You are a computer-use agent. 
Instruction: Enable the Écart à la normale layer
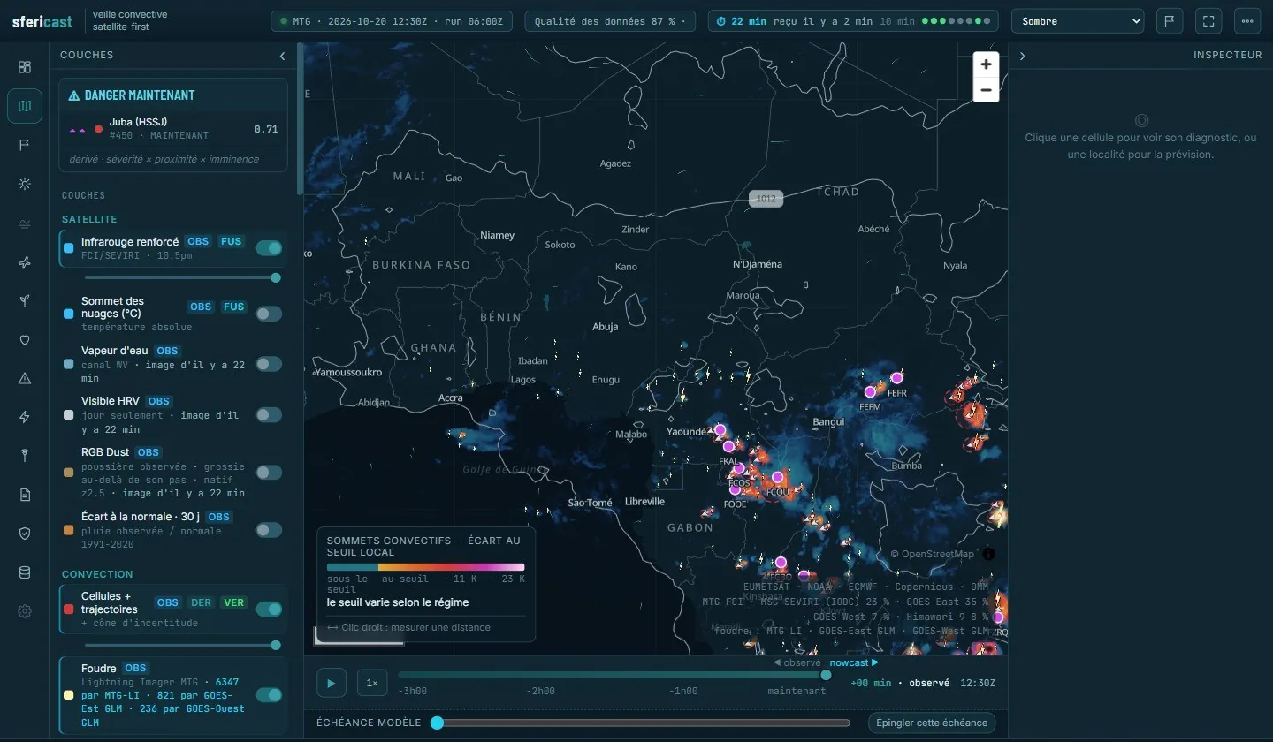coord(269,530)
